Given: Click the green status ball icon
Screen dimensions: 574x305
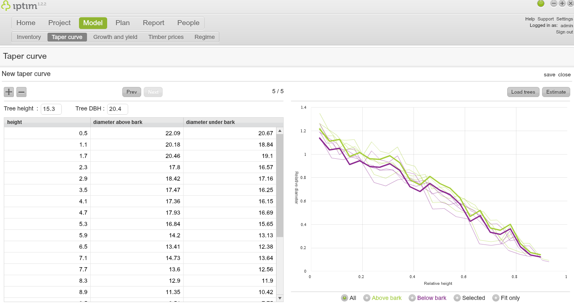Looking at the screenshot, I should coord(541,4).
